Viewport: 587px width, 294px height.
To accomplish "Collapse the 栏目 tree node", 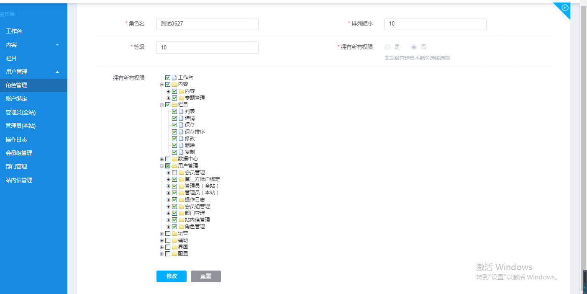I will (161, 105).
